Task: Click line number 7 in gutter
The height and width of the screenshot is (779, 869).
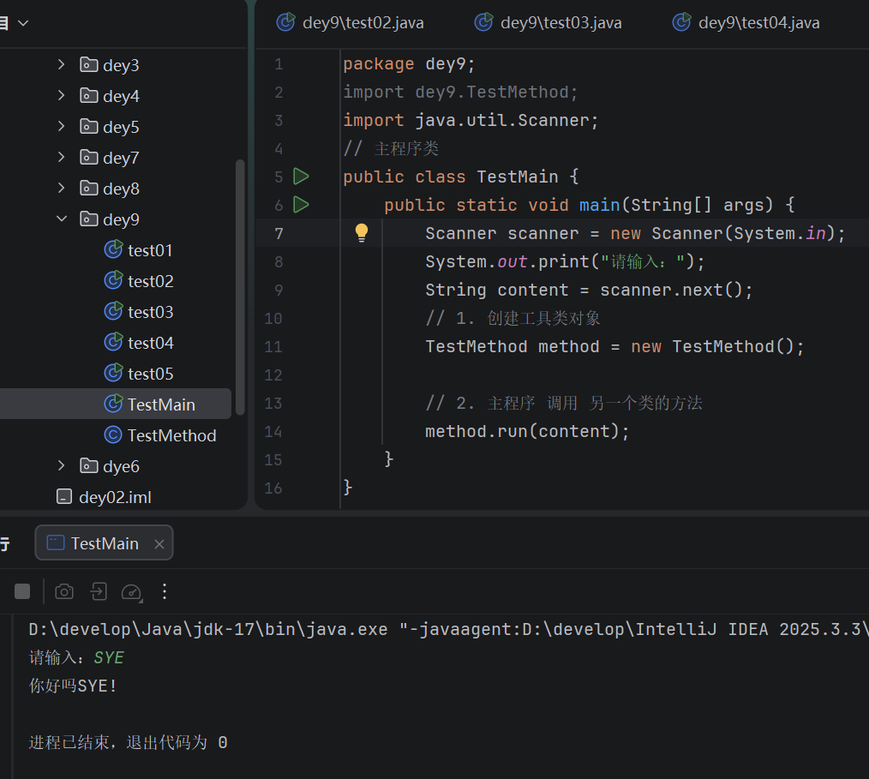Action: point(279,234)
